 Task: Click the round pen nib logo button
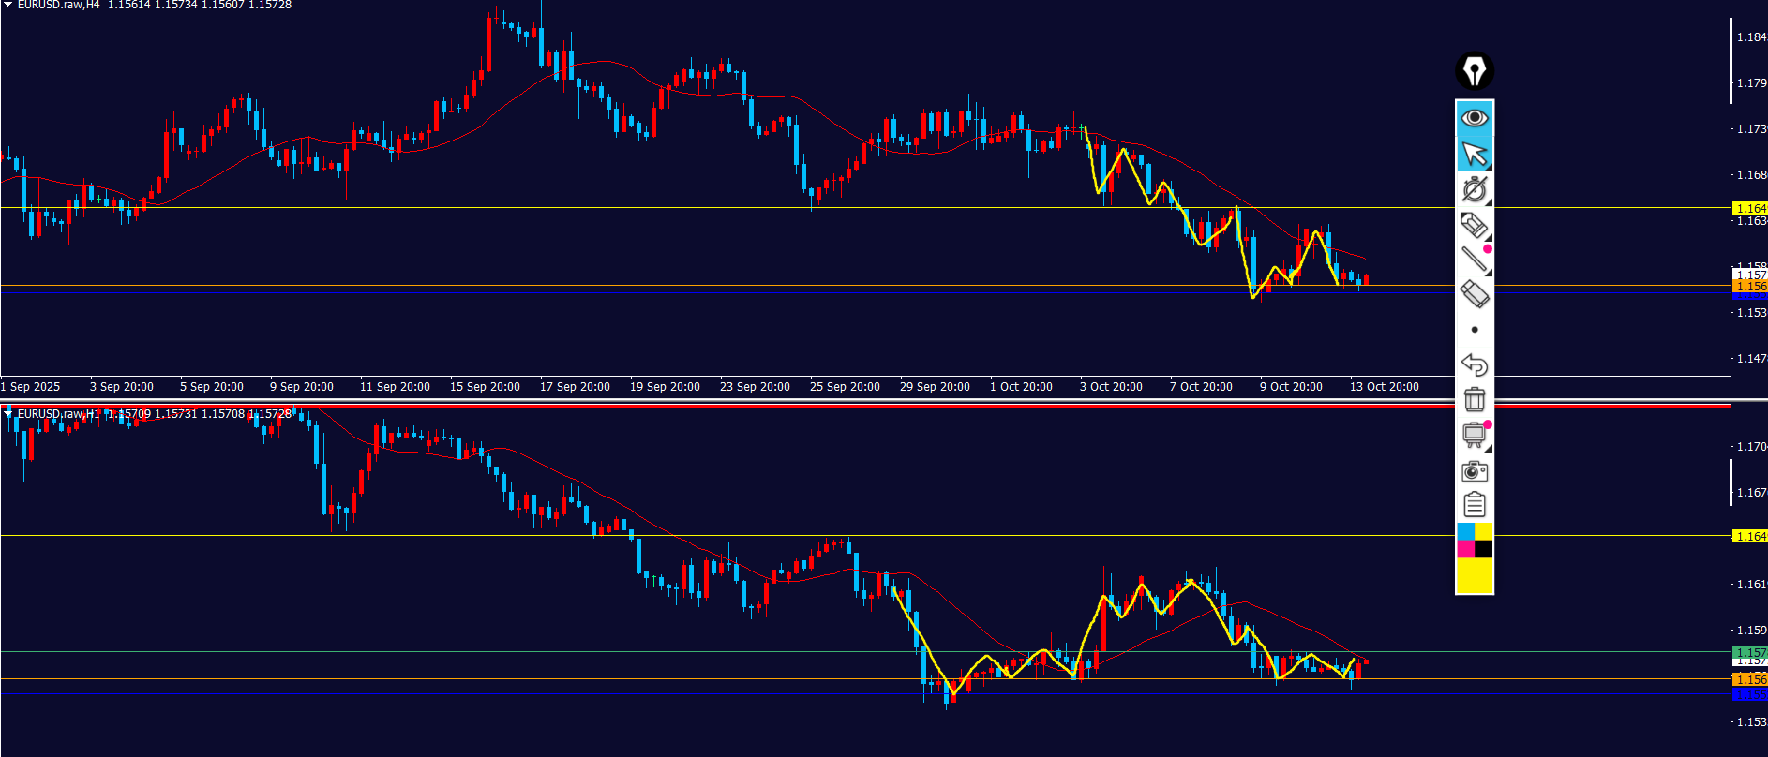pyautogui.click(x=1474, y=71)
